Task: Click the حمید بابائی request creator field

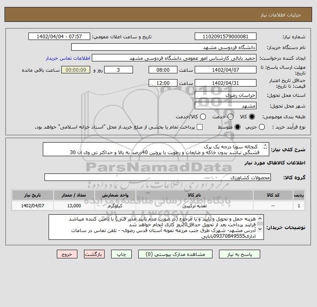Action: tap(174, 58)
